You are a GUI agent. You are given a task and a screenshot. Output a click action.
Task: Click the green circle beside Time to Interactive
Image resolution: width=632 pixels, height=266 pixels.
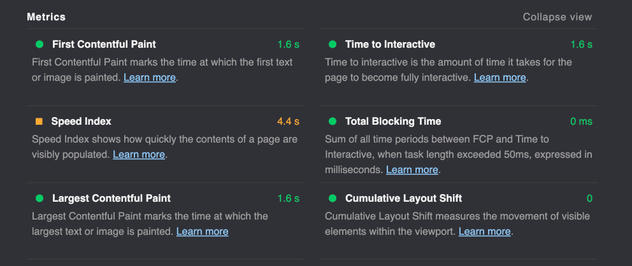(x=333, y=45)
